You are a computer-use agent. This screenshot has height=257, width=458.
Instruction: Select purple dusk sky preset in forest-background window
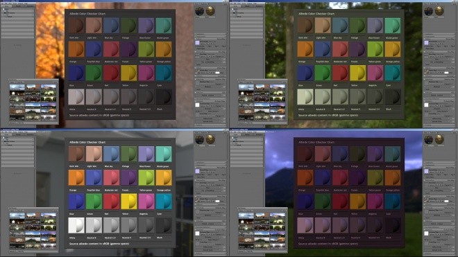point(278,105)
